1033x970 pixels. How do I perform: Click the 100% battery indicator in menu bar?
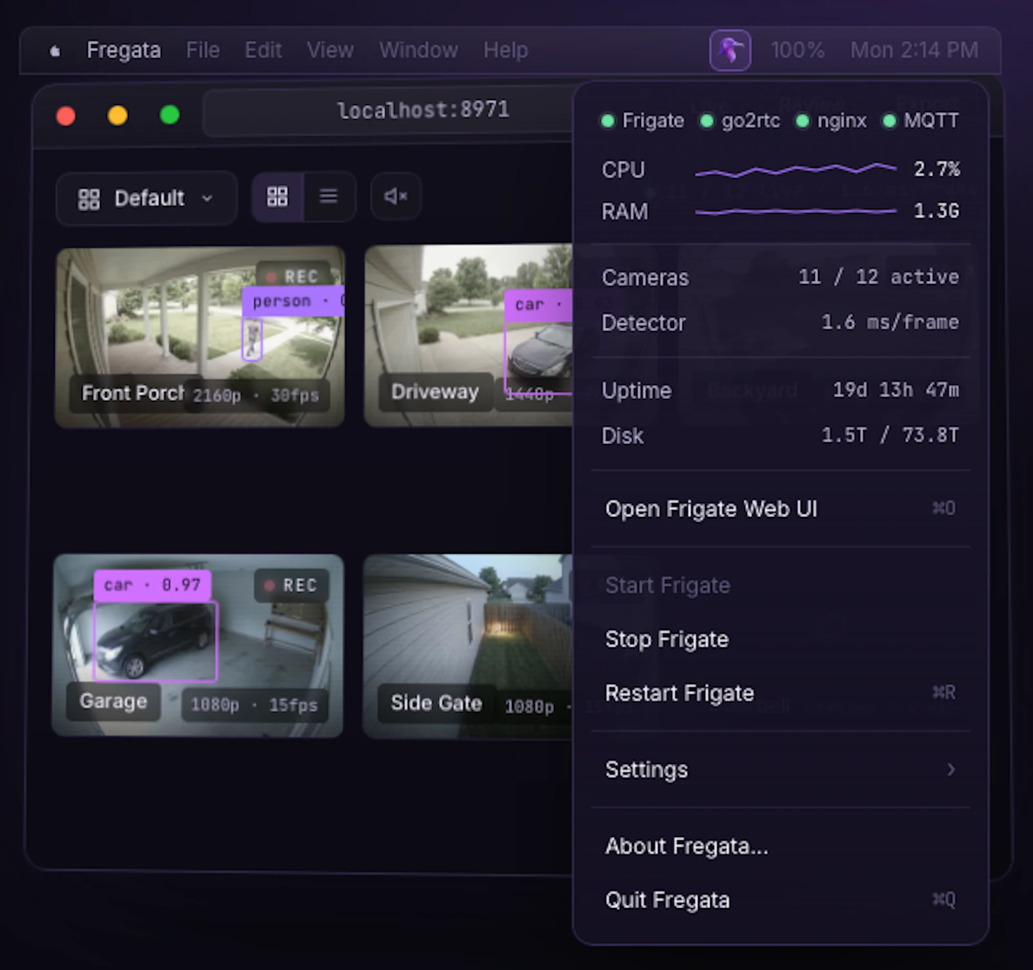tap(797, 50)
